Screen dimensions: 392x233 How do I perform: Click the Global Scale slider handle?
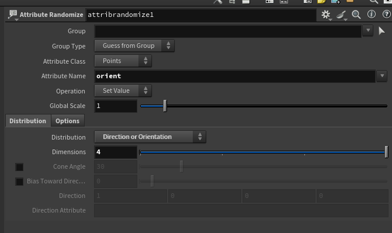click(165, 106)
